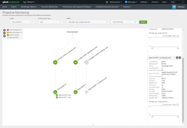The height and width of the screenshot is (128, 187).
Task: Click the PowerEdge R630 model value
Action: pos(167,66)
